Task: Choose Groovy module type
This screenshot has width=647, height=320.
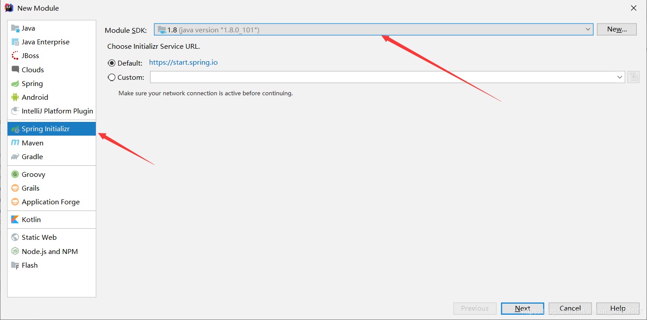Action: point(51,174)
